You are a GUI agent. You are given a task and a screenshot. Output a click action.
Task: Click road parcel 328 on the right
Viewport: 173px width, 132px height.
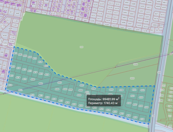[159, 72]
